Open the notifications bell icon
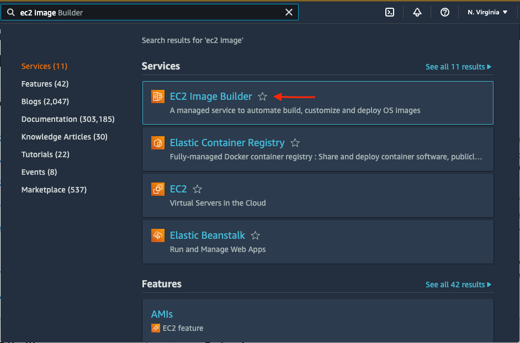This screenshot has height=343, width=520. pos(417,12)
